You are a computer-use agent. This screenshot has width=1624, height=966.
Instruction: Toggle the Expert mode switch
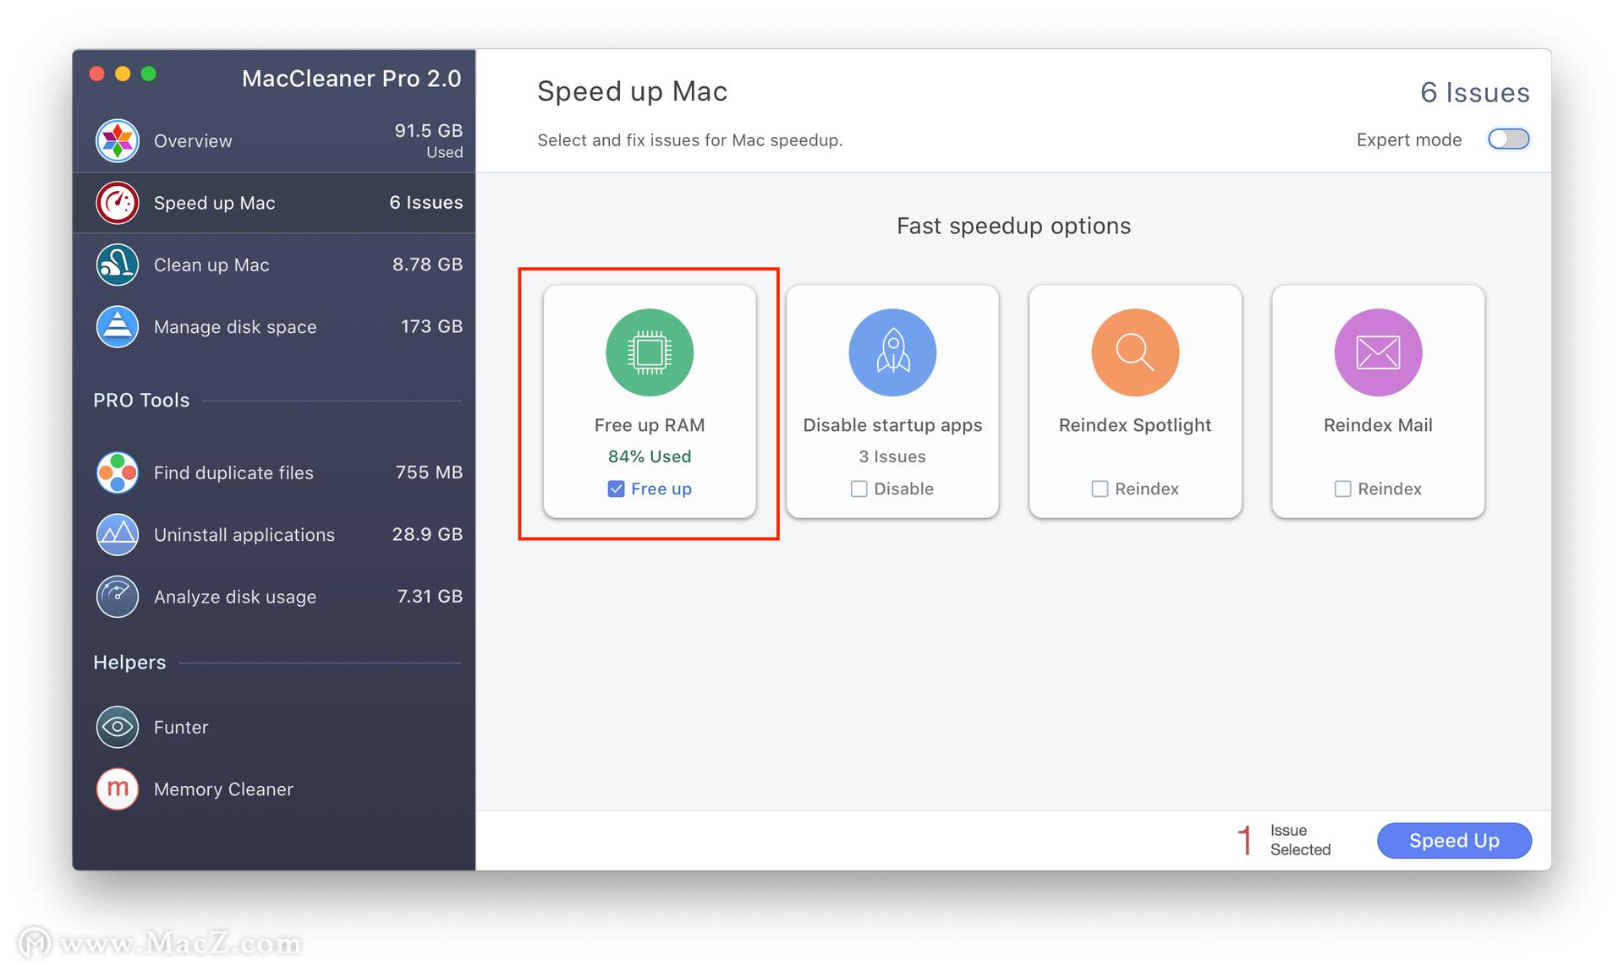1508,139
